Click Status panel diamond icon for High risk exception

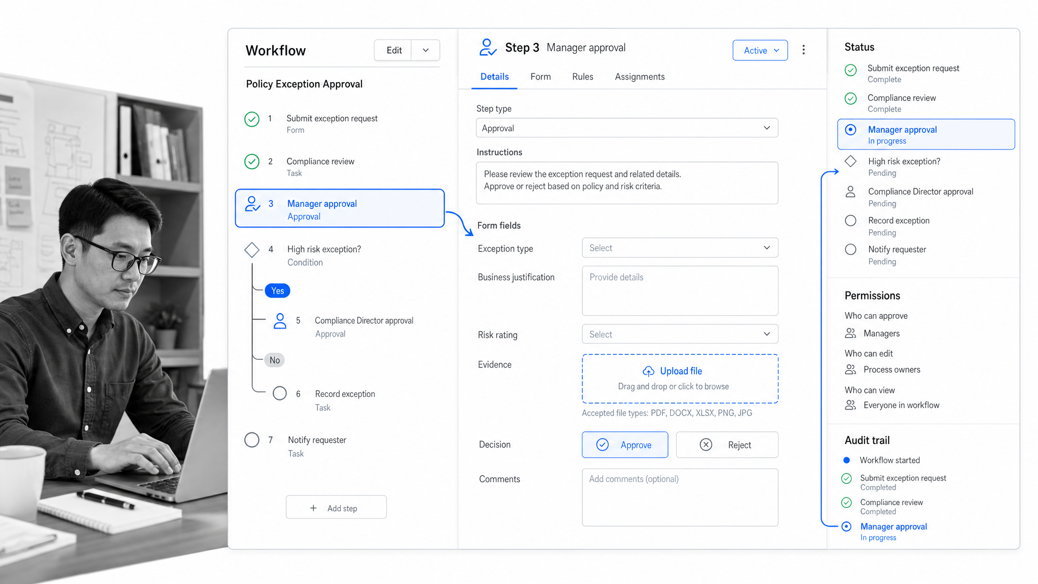[850, 161]
